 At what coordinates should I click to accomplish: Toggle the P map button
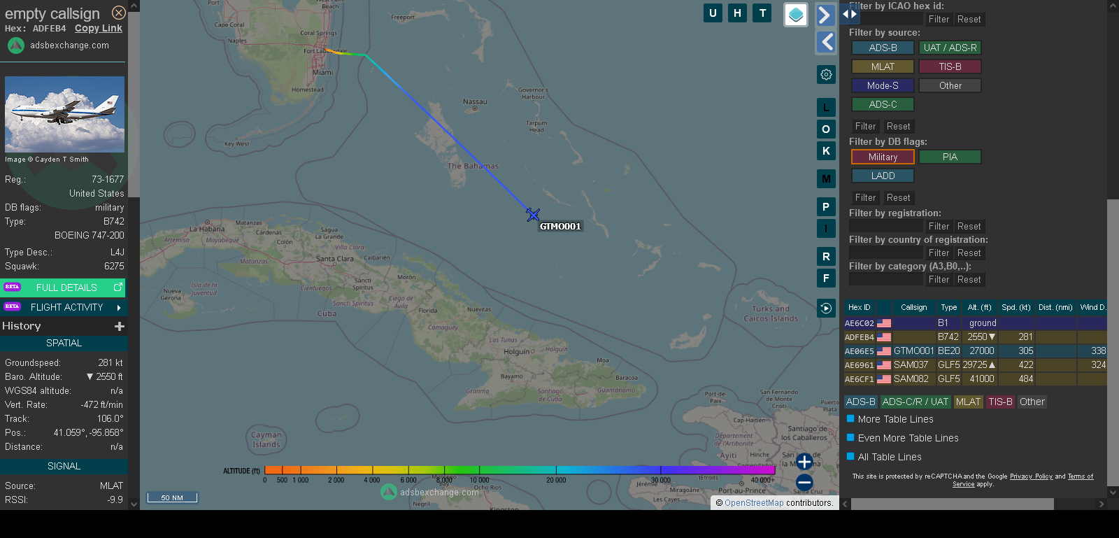tap(826, 207)
